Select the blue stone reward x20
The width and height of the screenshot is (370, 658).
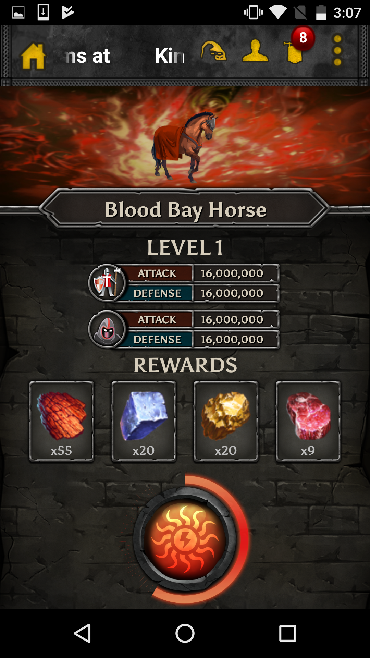click(x=144, y=422)
